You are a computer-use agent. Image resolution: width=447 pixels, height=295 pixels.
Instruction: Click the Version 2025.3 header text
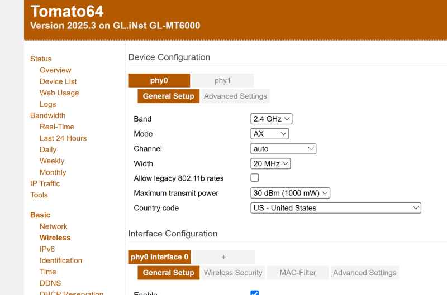pyautogui.click(x=115, y=26)
